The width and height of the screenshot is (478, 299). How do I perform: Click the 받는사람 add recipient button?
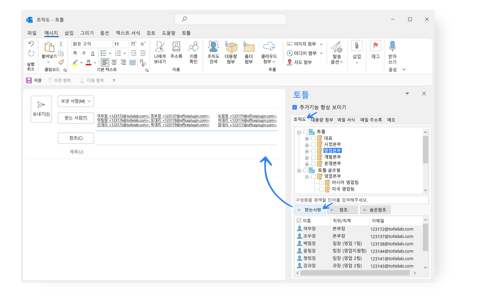tap(309, 210)
